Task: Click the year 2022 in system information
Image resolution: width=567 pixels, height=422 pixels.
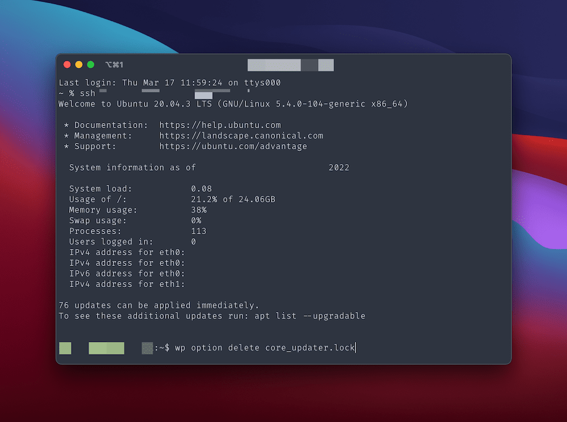Action: click(339, 167)
